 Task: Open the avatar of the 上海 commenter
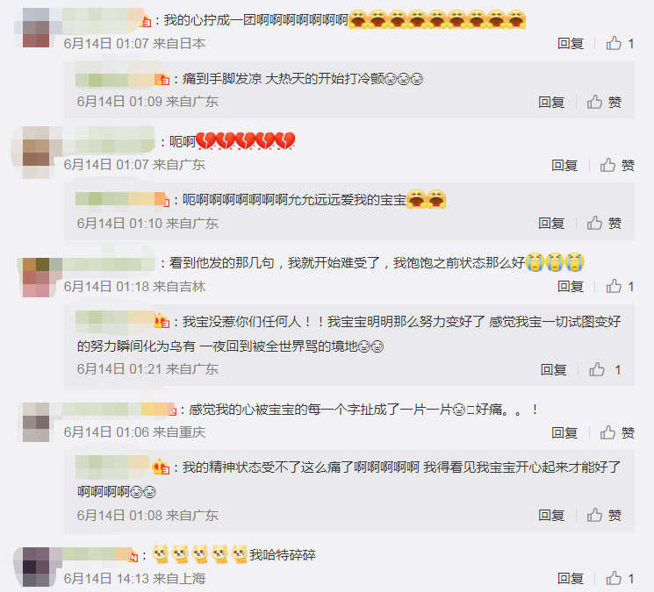36,567
